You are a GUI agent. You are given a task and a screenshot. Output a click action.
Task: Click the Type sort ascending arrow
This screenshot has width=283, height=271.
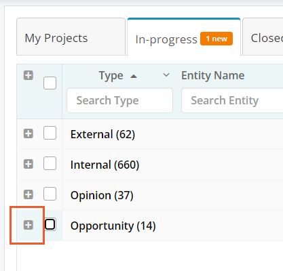pyautogui.click(x=134, y=77)
